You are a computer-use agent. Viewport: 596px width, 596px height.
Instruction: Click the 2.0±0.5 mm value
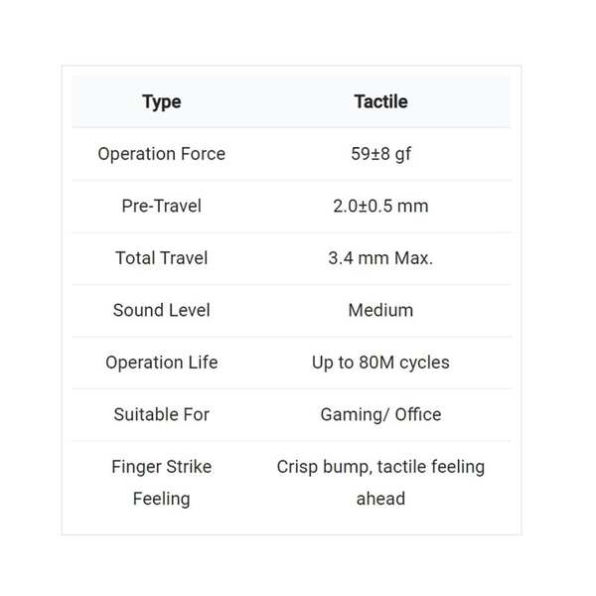(380, 206)
